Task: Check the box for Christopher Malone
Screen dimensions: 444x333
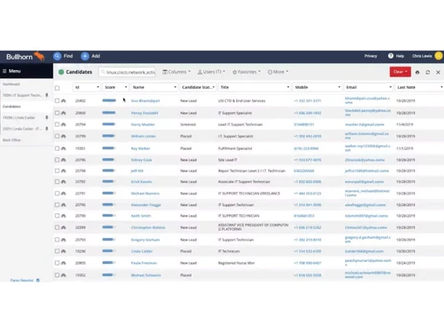Action: point(57,227)
